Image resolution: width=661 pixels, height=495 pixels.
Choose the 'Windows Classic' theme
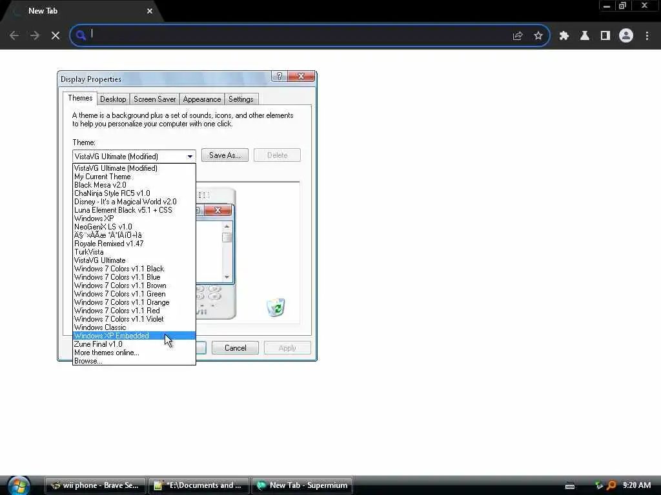[x=134, y=327]
